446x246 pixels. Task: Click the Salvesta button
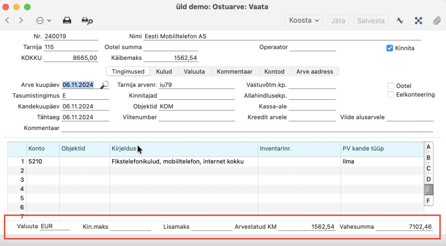pyautogui.click(x=371, y=21)
